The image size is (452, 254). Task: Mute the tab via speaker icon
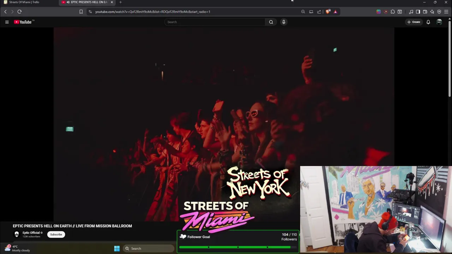pyautogui.click(x=68, y=2)
